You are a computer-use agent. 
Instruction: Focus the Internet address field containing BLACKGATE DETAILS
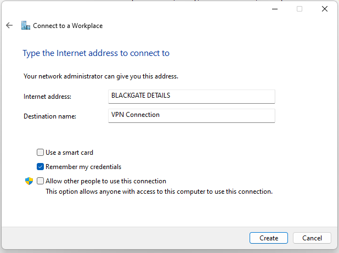pyautogui.click(x=191, y=97)
